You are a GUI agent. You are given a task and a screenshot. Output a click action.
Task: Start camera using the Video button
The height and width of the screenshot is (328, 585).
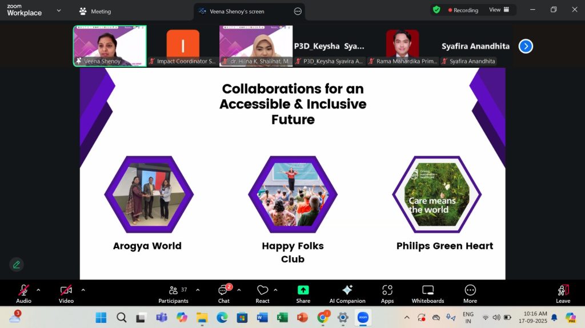(x=66, y=293)
